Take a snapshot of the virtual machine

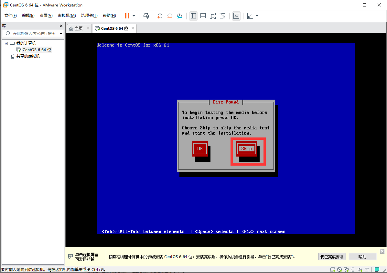160,16
